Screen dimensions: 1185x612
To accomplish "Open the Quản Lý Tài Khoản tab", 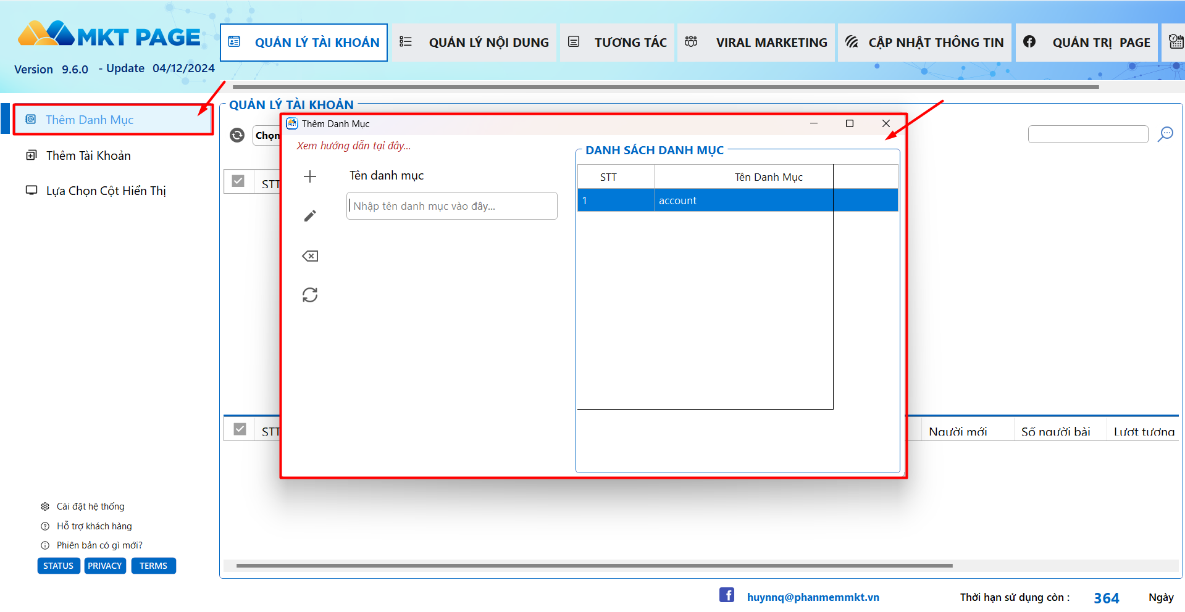I will 304,43.
